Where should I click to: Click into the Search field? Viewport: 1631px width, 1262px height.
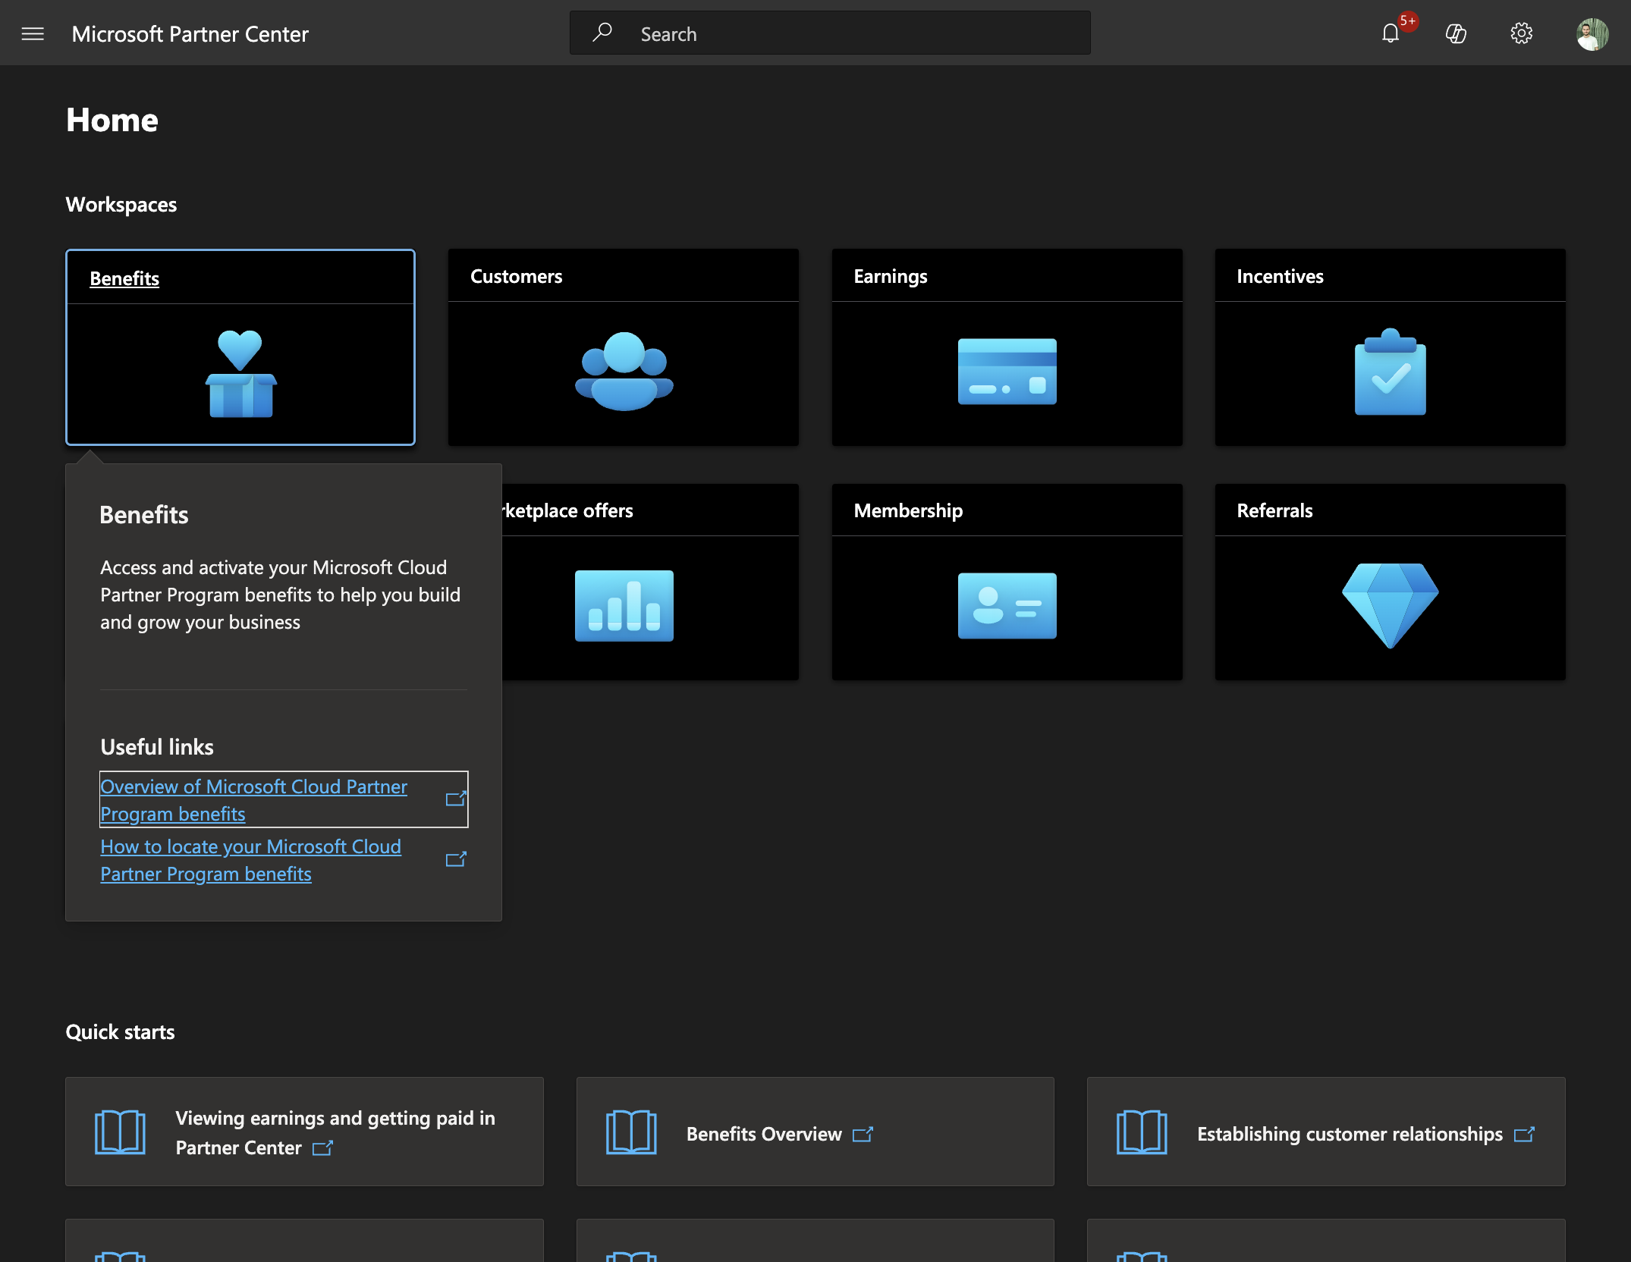pyautogui.click(x=830, y=33)
